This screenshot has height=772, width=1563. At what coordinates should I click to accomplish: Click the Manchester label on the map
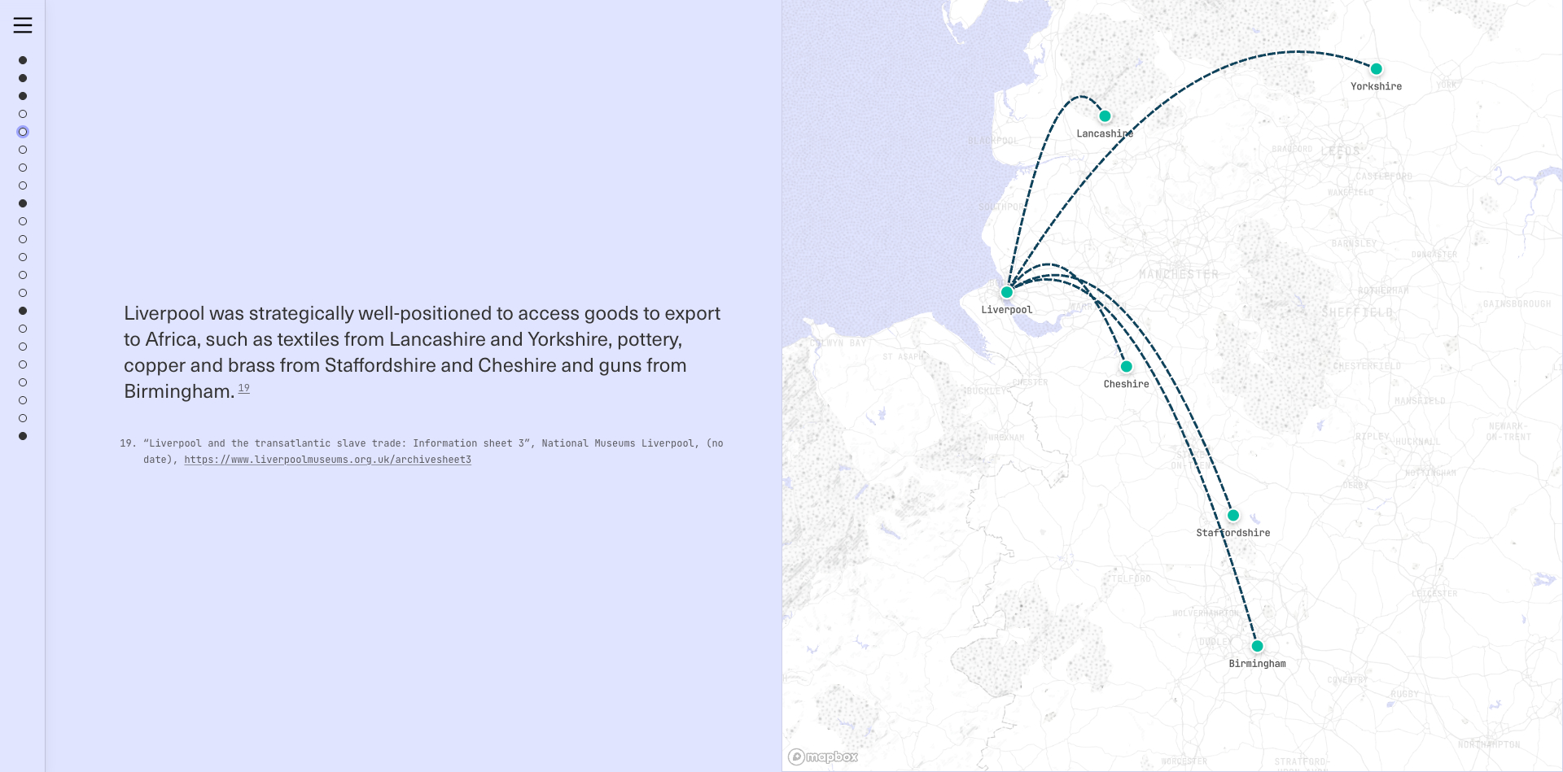[x=1178, y=275]
